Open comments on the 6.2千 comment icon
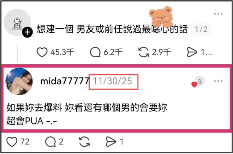Image resolution: width=233 pixels, height=154 pixels. coord(95,52)
